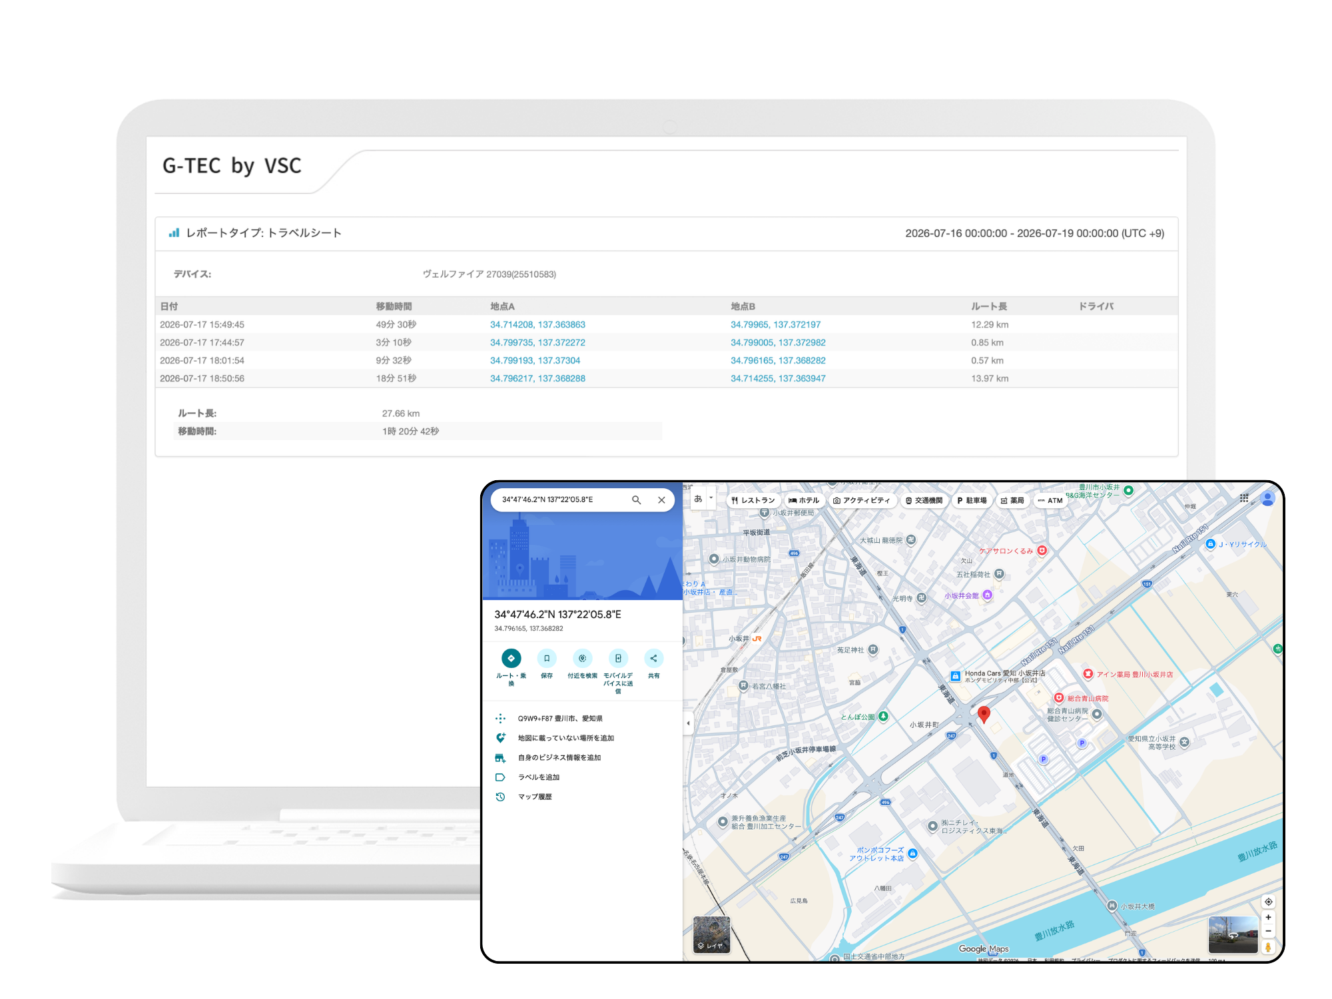Select 自身のビジネス情報を追加
Image resolution: width=1332 pixels, height=999 pixels.
pos(559,757)
